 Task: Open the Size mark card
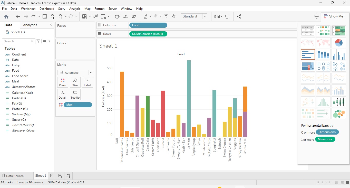tap(75, 82)
